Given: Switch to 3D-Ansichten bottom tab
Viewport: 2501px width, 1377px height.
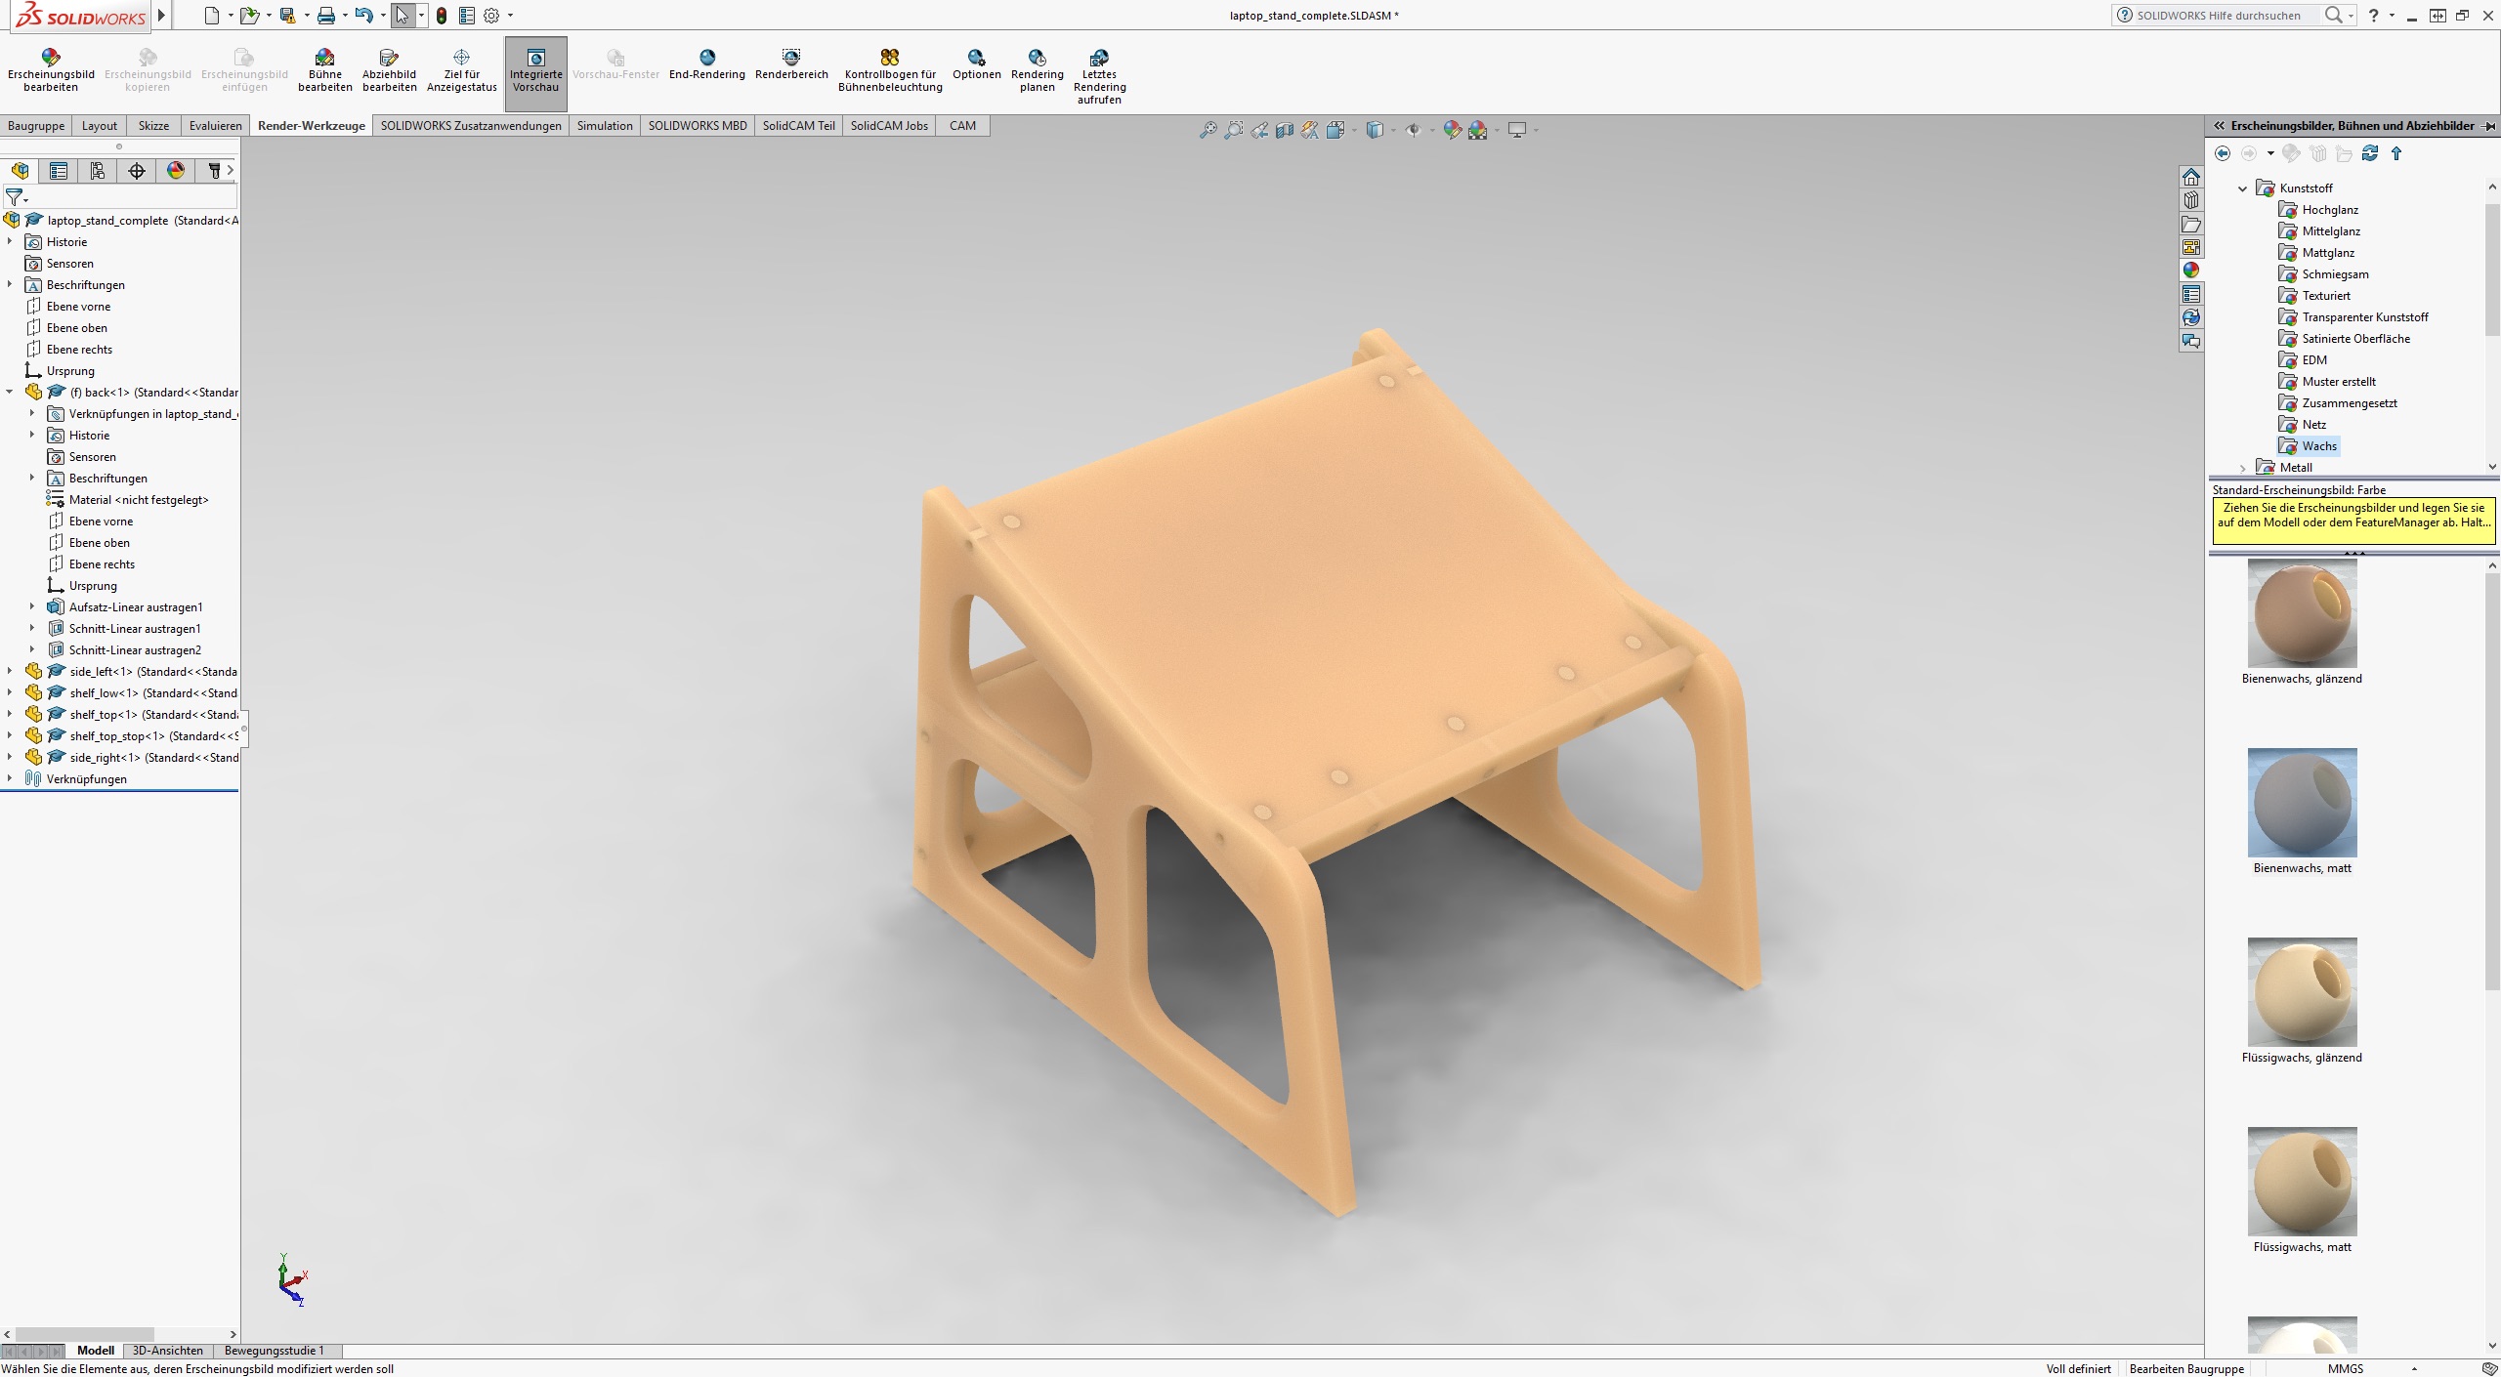Looking at the screenshot, I should coord(168,1351).
